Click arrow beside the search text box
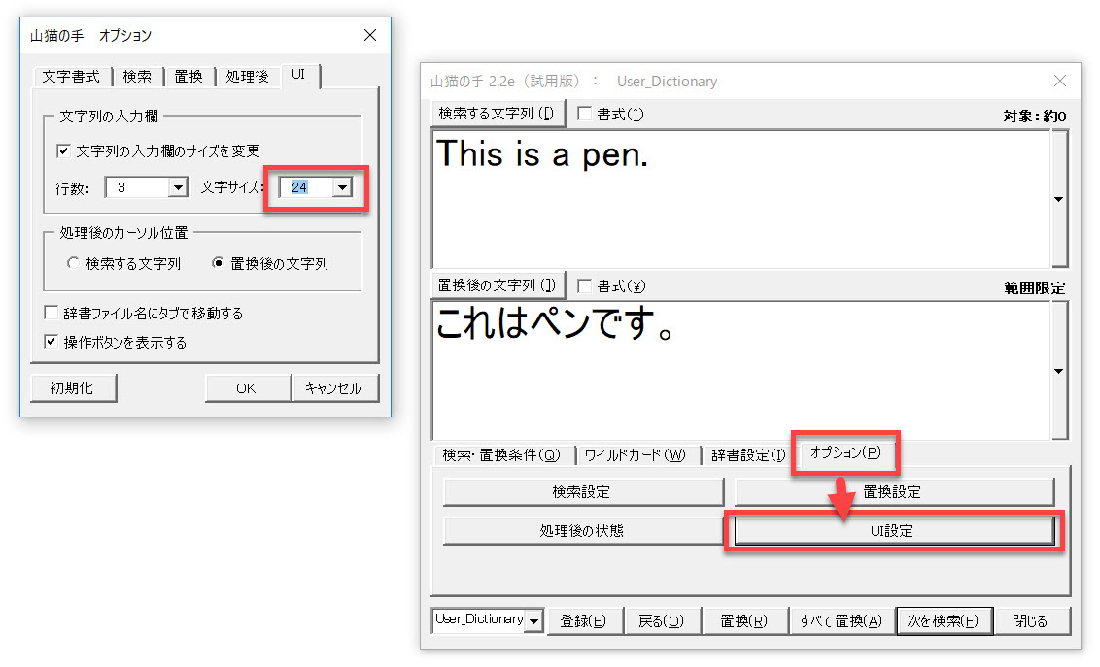This screenshot has height=667, width=1100. (x=1058, y=199)
